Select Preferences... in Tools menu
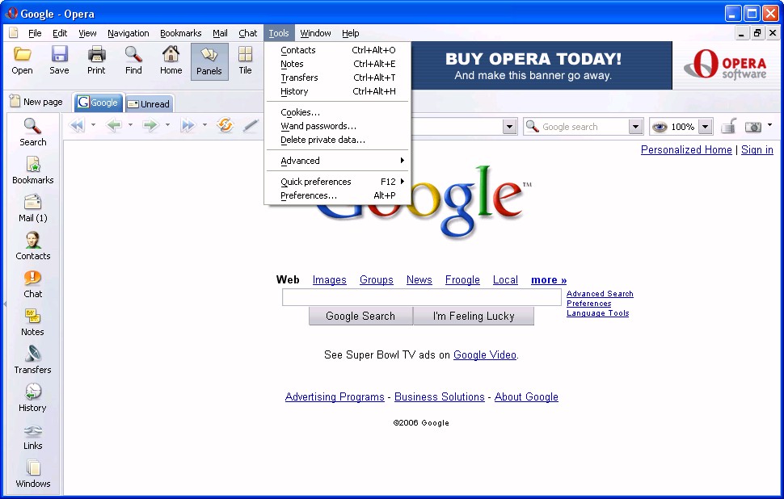Viewport: 784px width, 499px height. [338, 195]
